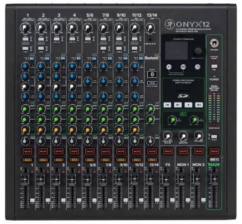Mute the MON 2 output
The image size is (242, 224).
tap(199, 151)
